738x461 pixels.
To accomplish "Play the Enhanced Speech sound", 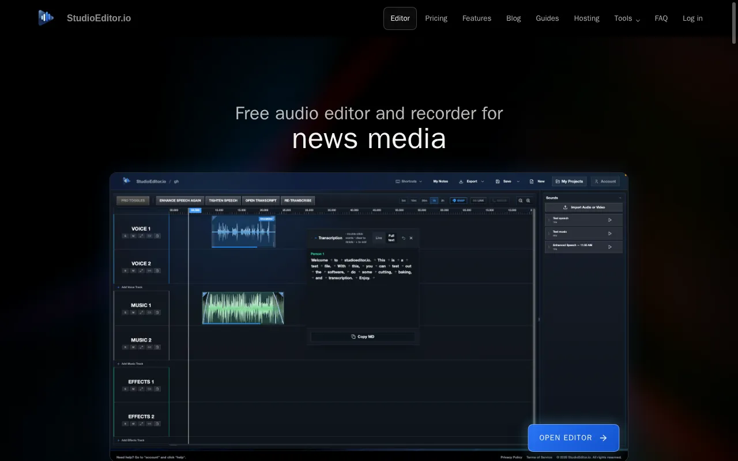I will point(610,247).
